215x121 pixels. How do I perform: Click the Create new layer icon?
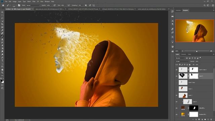point(208,120)
